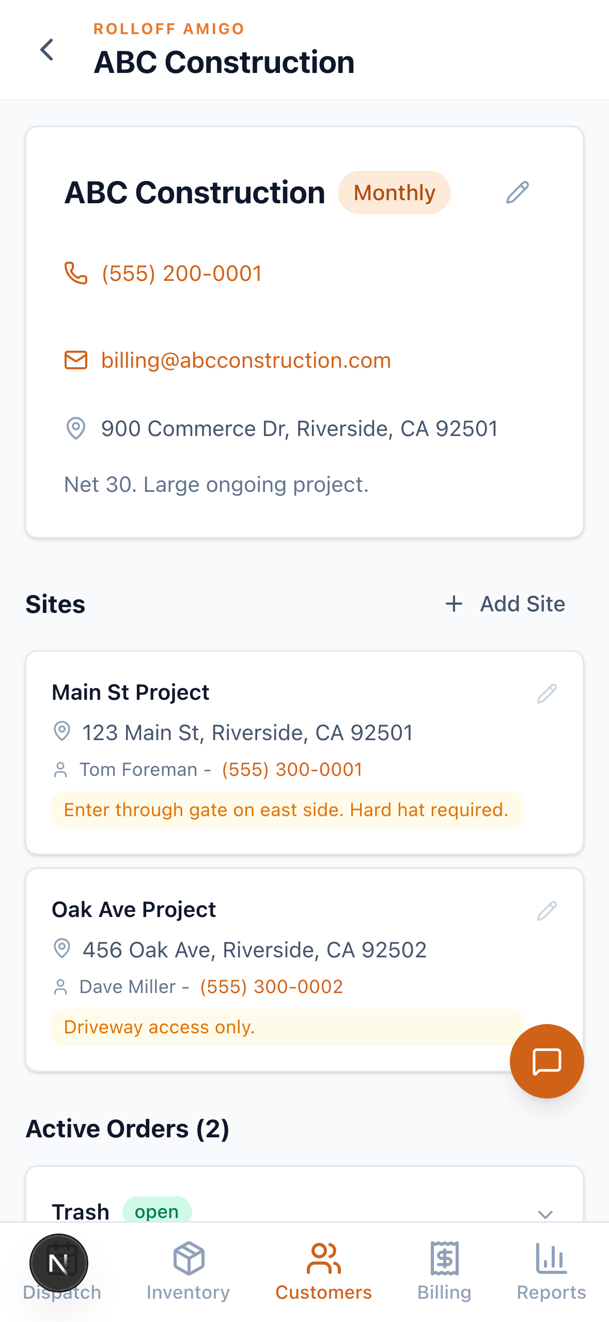Open the orange chat bubble button

tap(546, 1061)
